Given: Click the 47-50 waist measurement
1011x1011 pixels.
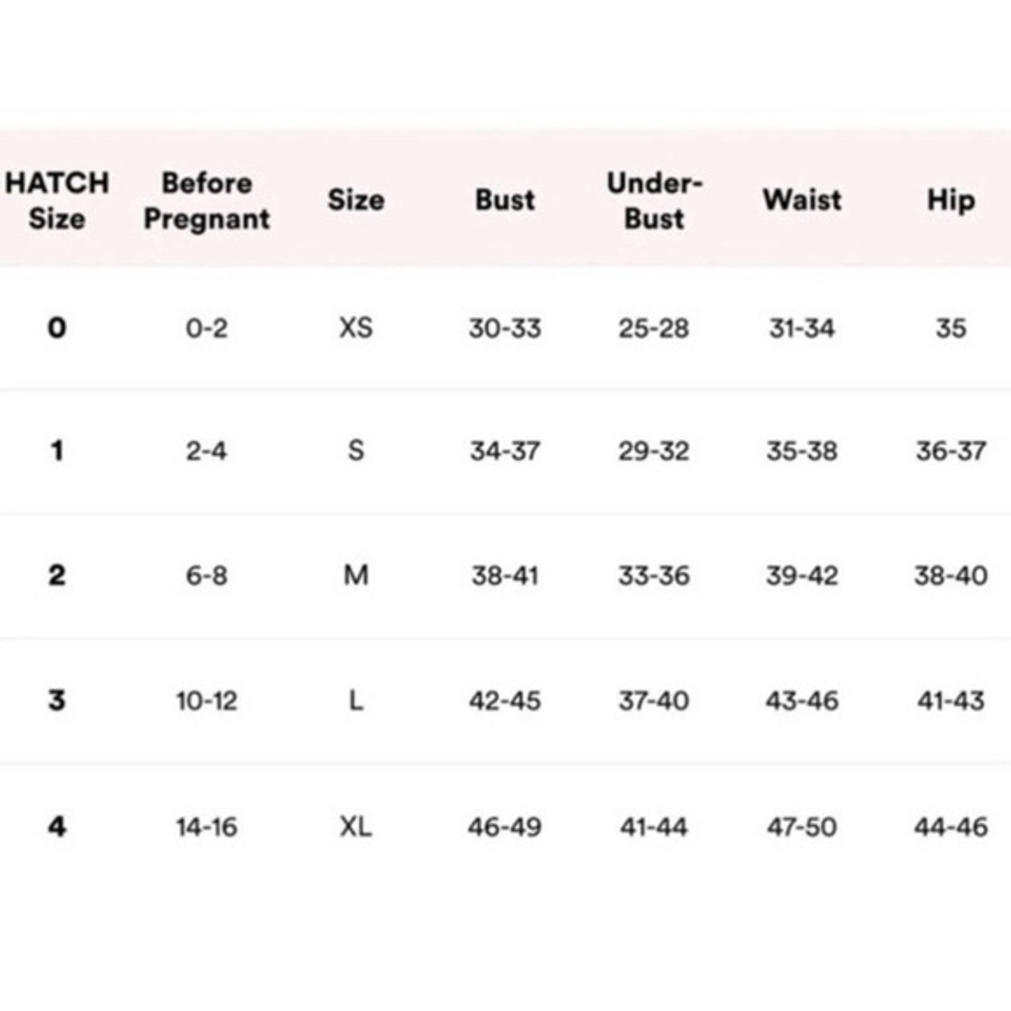Looking at the screenshot, I should [802, 826].
